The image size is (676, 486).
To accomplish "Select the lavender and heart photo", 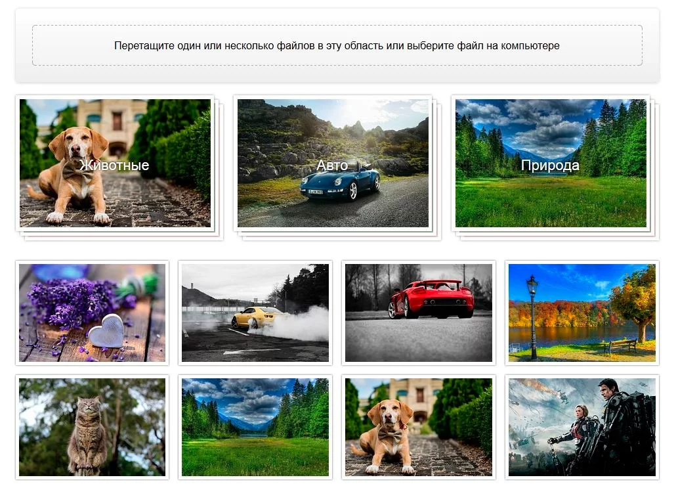I will click(92, 313).
